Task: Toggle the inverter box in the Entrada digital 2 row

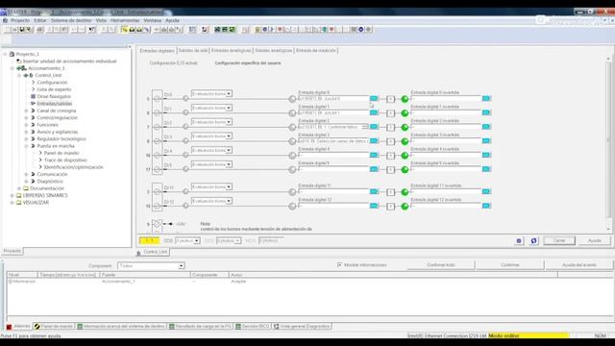Action: point(390,128)
